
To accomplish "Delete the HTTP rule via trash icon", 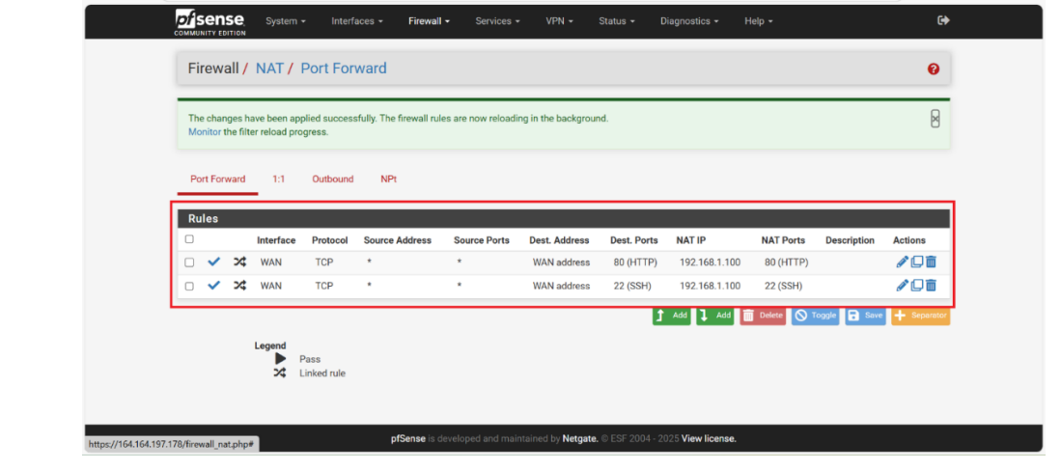I will click(932, 262).
